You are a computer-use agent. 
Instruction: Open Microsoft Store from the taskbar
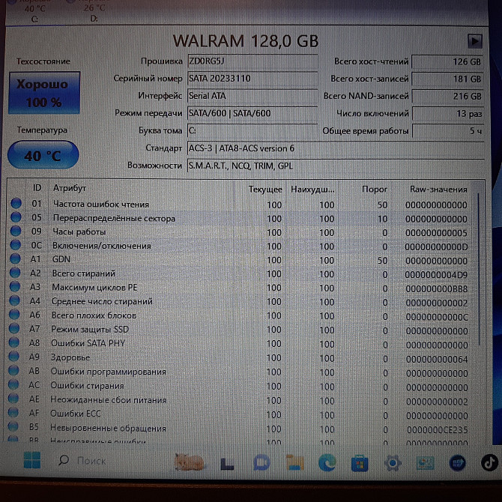(x=360, y=463)
